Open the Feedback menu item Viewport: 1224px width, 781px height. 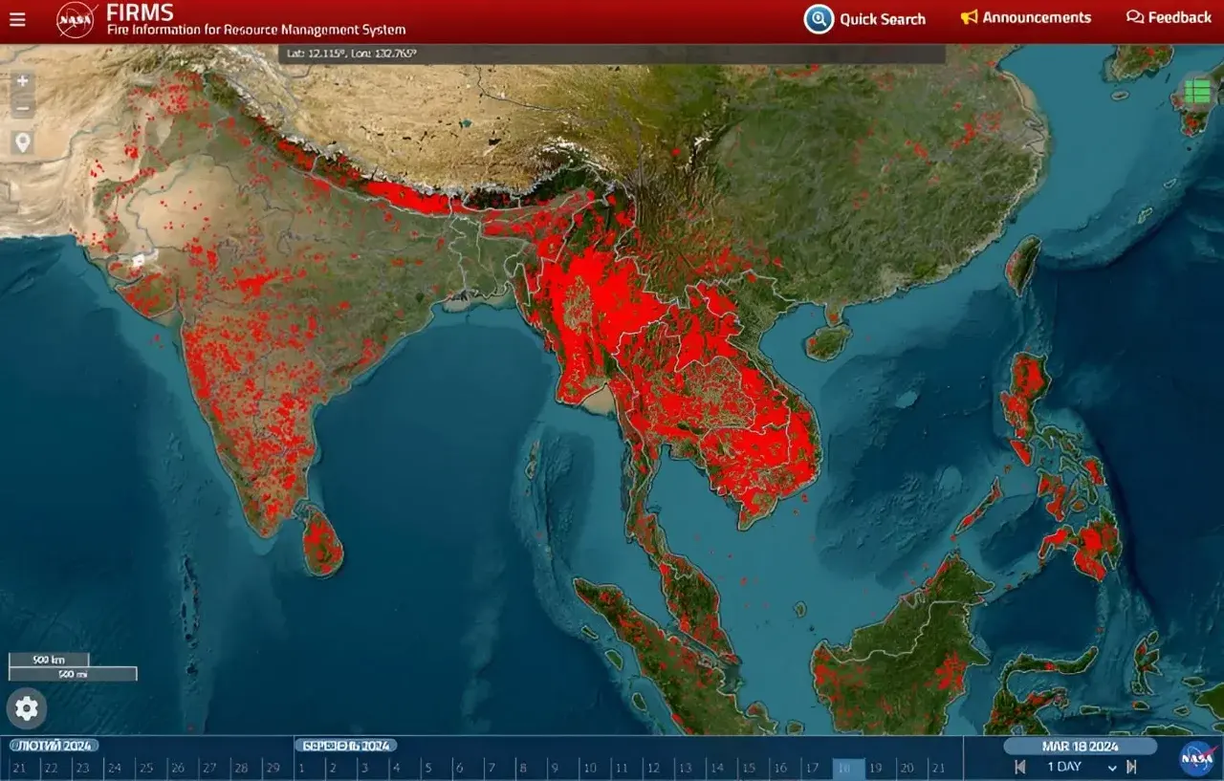(x=1169, y=18)
